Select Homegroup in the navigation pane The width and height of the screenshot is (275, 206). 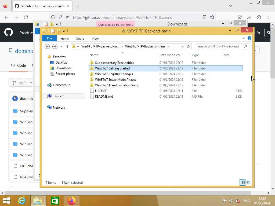[61, 85]
